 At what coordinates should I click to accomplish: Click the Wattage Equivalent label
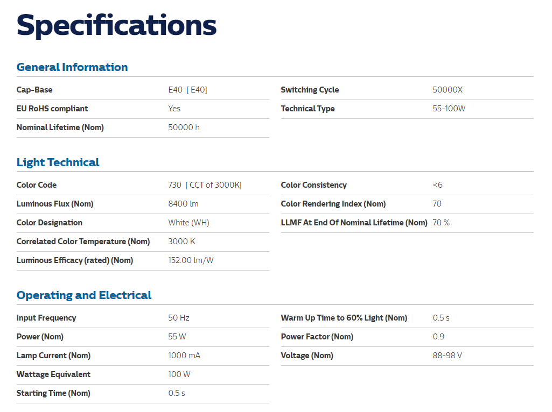[x=53, y=374]
